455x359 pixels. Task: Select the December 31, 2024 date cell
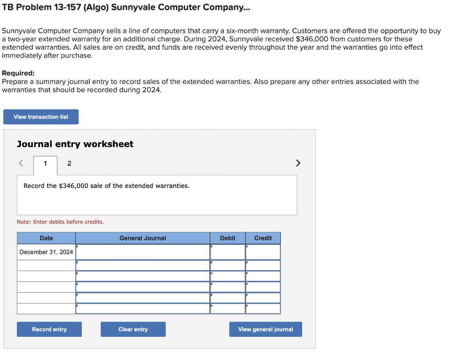[46, 252]
